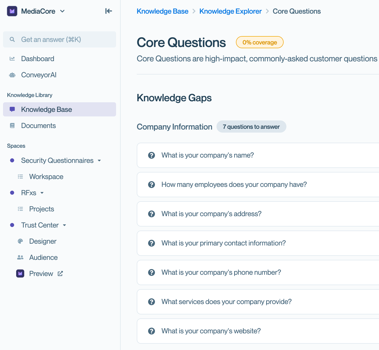This screenshot has height=350, width=379.
Task: Collapse the RFxs space arrow
Action: (x=42, y=193)
